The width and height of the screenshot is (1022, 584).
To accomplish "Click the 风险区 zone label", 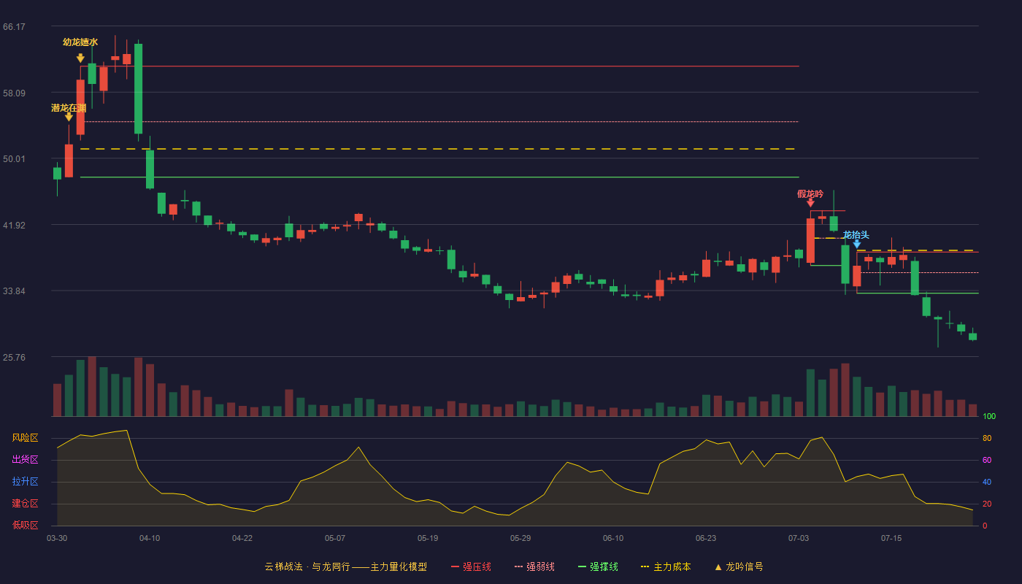I will 25,438.
